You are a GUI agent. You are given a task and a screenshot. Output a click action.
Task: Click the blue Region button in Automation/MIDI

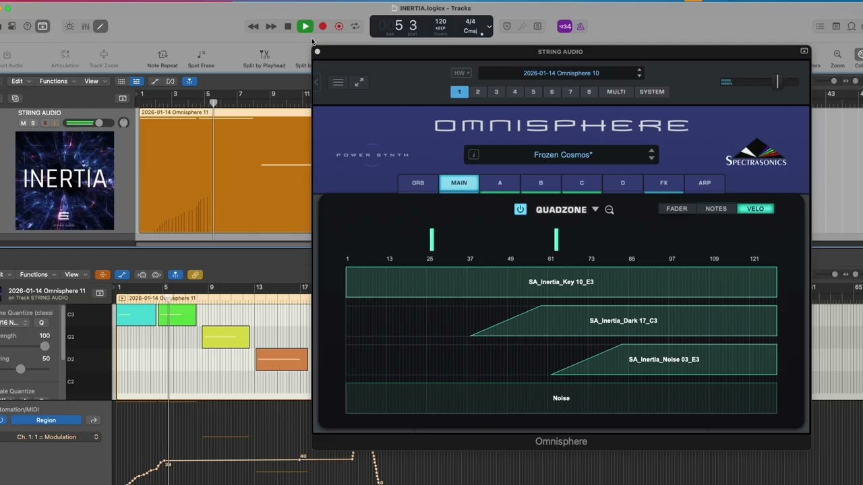coord(46,420)
